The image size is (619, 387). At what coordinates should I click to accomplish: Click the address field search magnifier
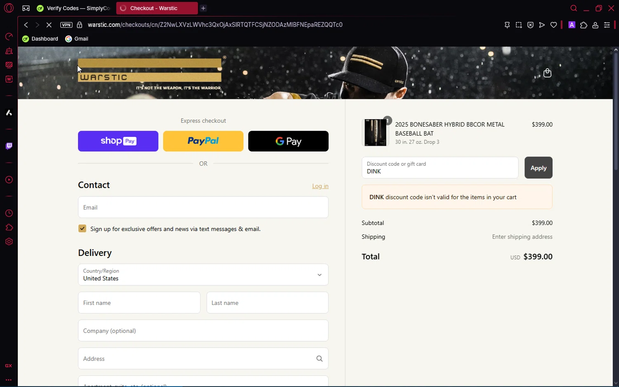pyautogui.click(x=319, y=359)
